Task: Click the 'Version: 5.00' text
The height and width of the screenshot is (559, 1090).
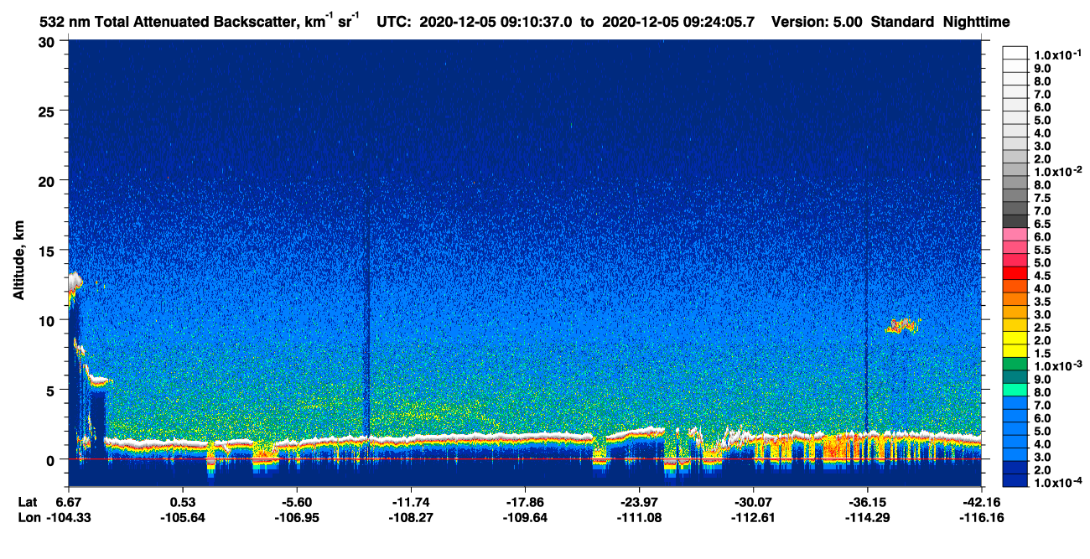Action: (x=817, y=22)
